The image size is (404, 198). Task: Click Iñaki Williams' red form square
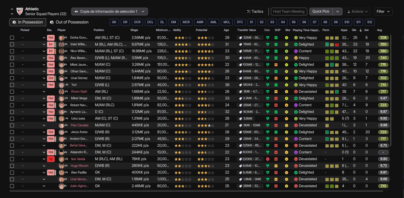pyautogui.click(x=337, y=44)
